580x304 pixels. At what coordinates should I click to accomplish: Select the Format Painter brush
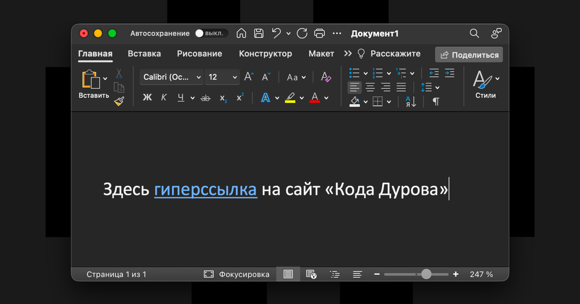(119, 101)
